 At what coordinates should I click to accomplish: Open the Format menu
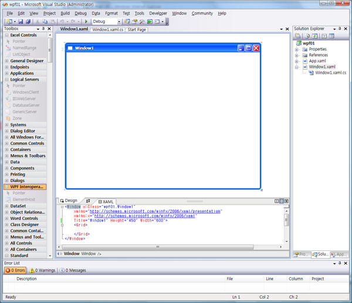click(111, 13)
